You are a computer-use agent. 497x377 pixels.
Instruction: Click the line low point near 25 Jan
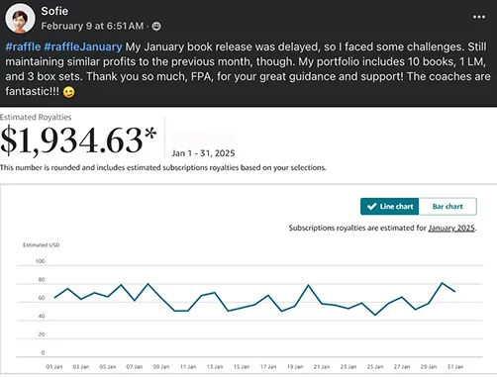375,315
